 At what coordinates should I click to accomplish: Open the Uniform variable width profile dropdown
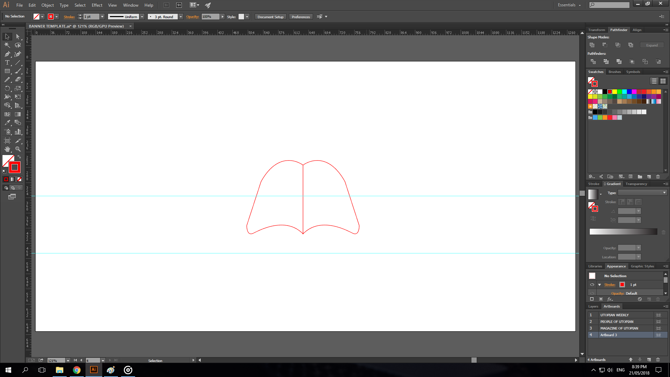[142, 17]
